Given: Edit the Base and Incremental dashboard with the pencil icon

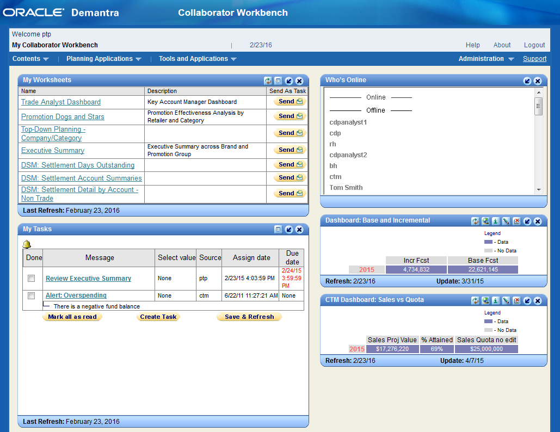Looking at the screenshot, I should pos(506,221).
